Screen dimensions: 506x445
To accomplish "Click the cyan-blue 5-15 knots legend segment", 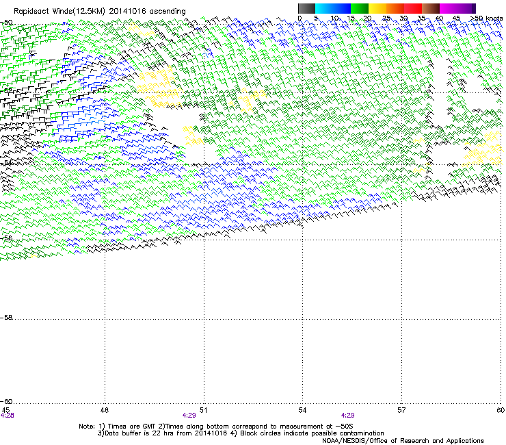I will pos(333,8).
